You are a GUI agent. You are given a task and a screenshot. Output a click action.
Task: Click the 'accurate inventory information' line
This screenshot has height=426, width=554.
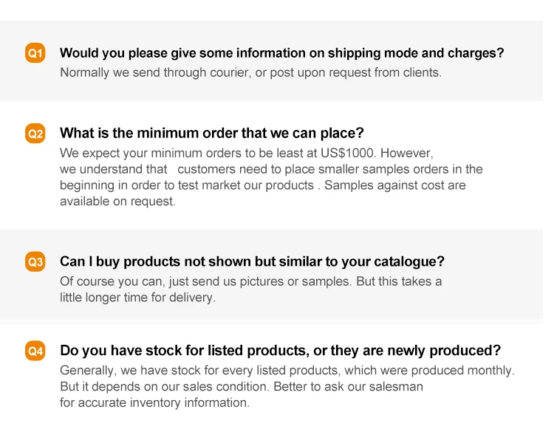tap(154, 402)
